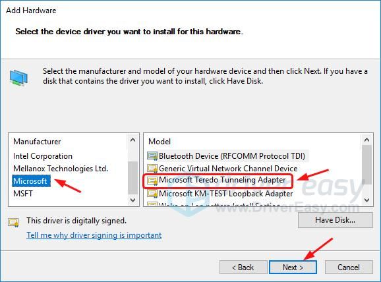381x282 pixels.
Task: Click the Bluetooth Device RFCOMM driver icon
Action: point(152,156)
